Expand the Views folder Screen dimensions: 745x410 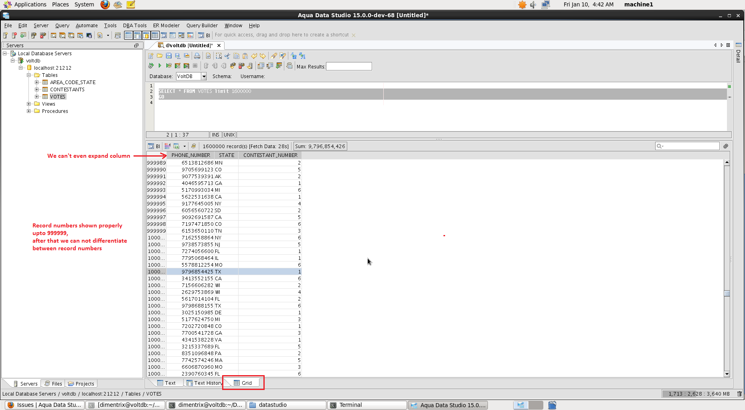pos(29,104)
